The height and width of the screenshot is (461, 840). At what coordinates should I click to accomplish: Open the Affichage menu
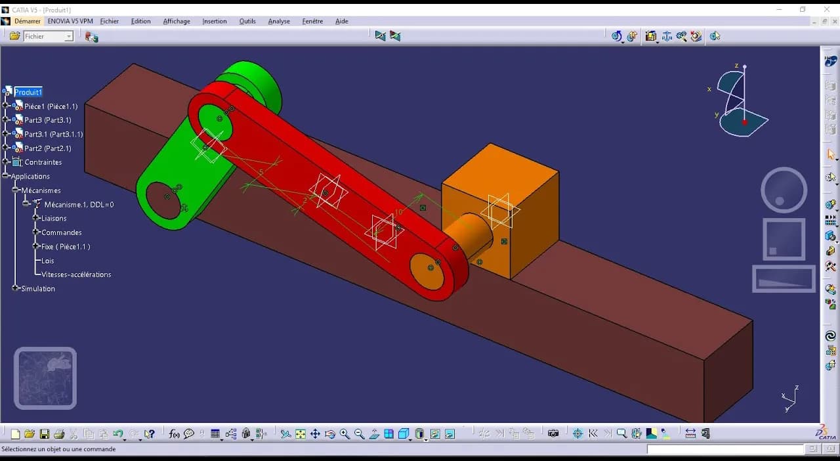click(177, 21)
